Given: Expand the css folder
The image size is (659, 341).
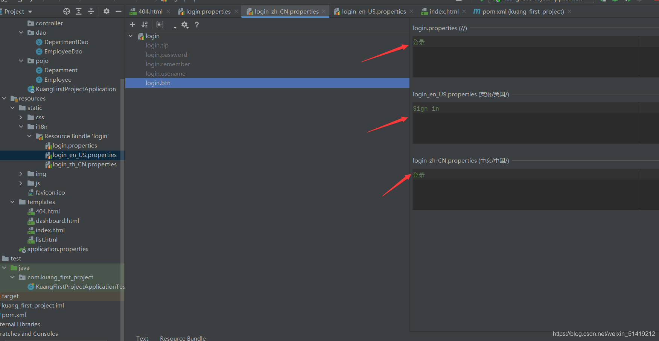Looking at the screenshot, I should [x=21, y=117].
